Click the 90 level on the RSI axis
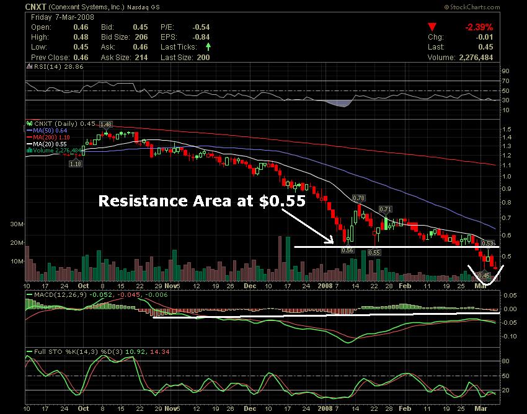The image size is (527, 414). [506, 71]
